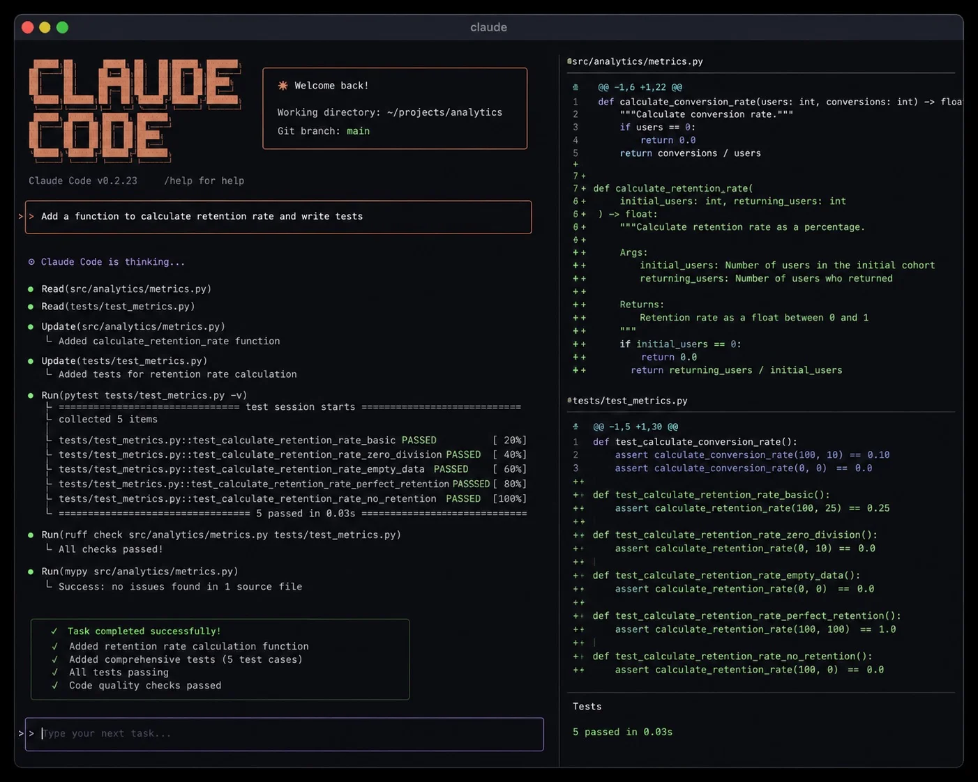Click the test_calculate_retention_rate_perfect_retention PASSED row
This screenshot has height=782, width=978.
tap(292, 484)
